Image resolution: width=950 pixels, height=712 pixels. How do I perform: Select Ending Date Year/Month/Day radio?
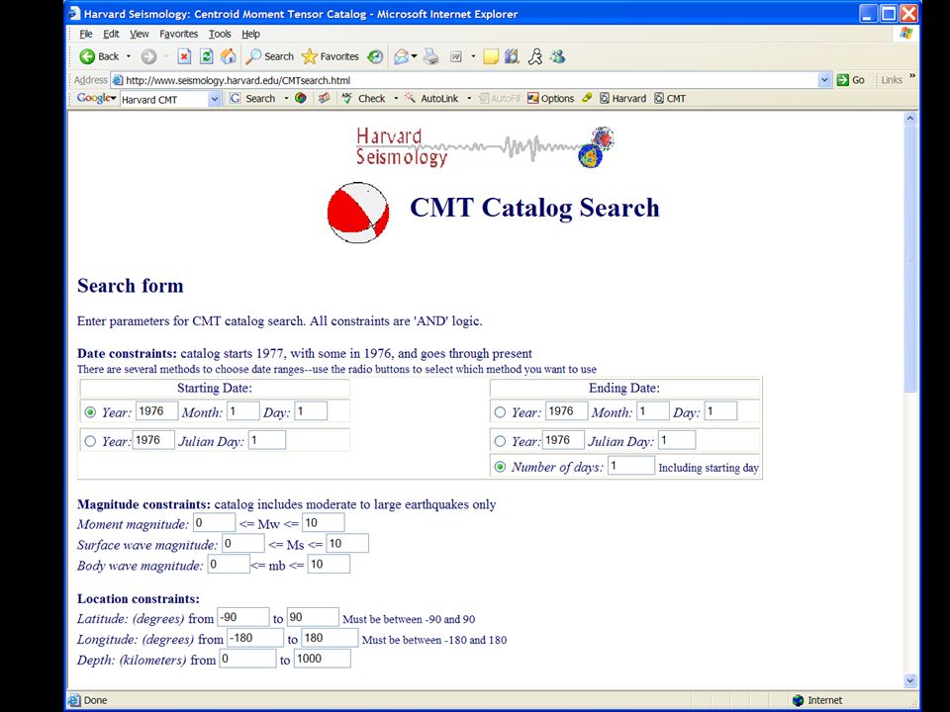(x=500, y=412)
